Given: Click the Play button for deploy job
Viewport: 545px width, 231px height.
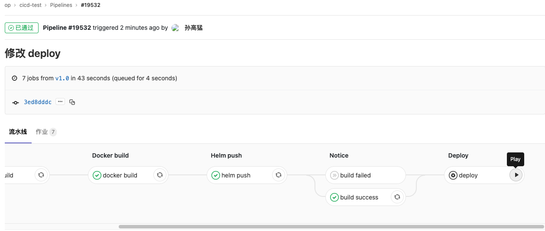Looking at the screenshot, I should (x=516, y=175).
